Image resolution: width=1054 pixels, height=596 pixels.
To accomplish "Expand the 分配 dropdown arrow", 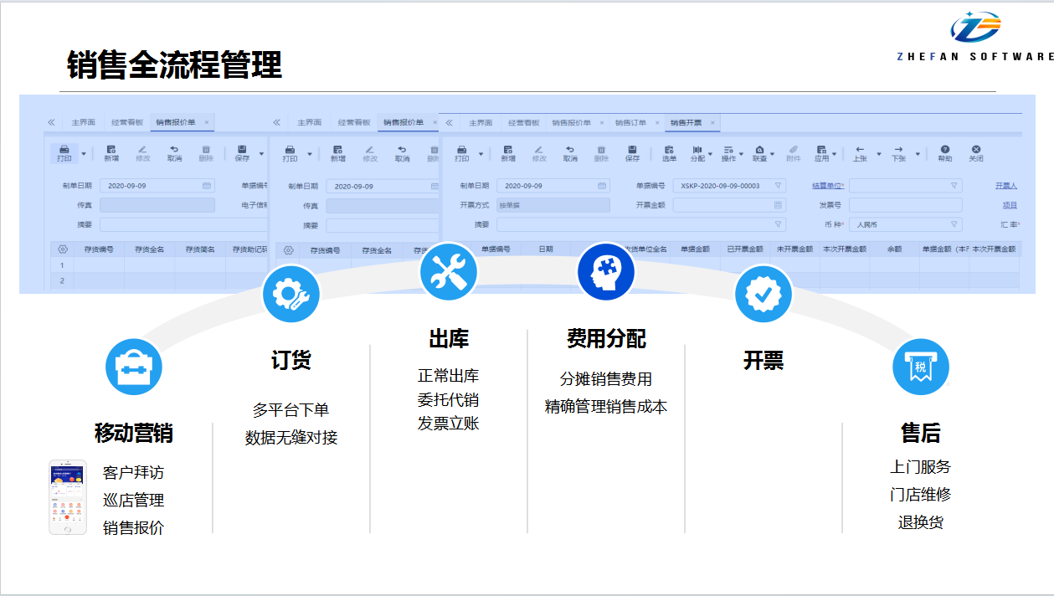I will pos(711,154).
